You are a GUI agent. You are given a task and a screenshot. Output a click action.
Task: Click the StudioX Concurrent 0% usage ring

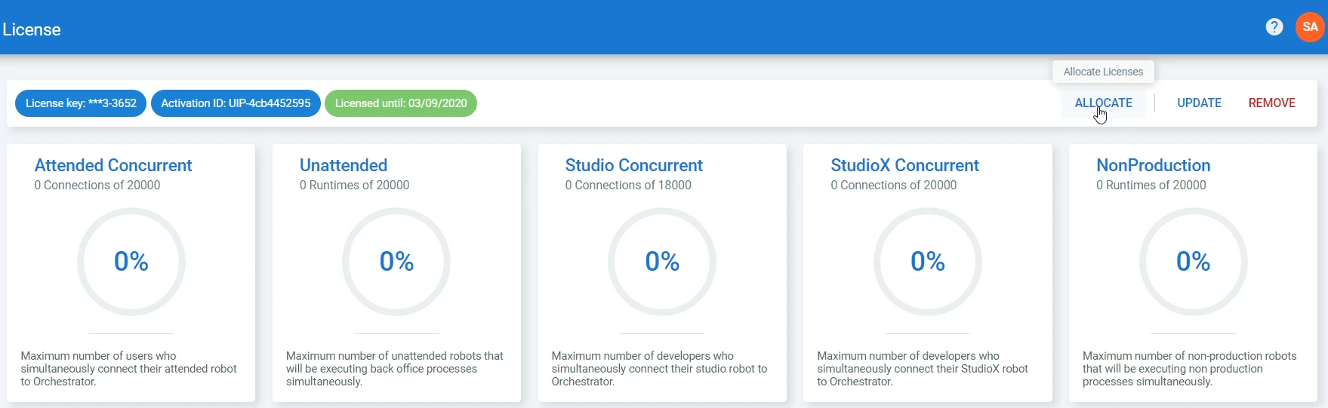pos(928,262)
